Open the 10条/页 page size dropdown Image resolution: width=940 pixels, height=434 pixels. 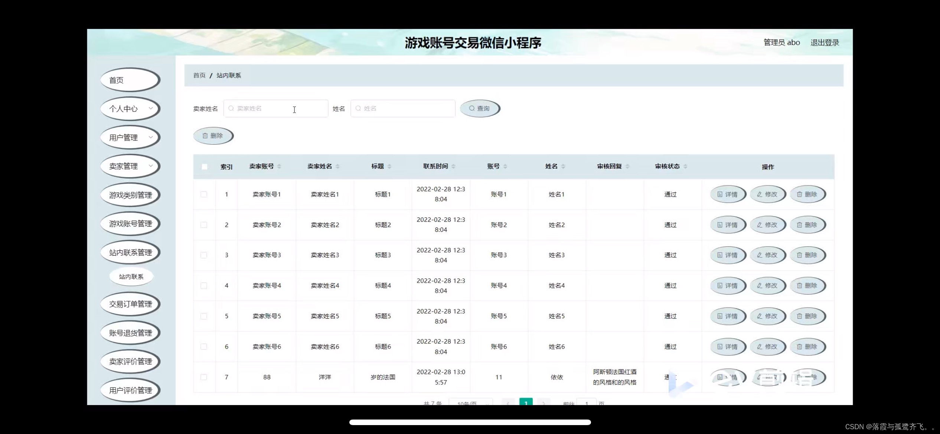(x=471, y=402)
